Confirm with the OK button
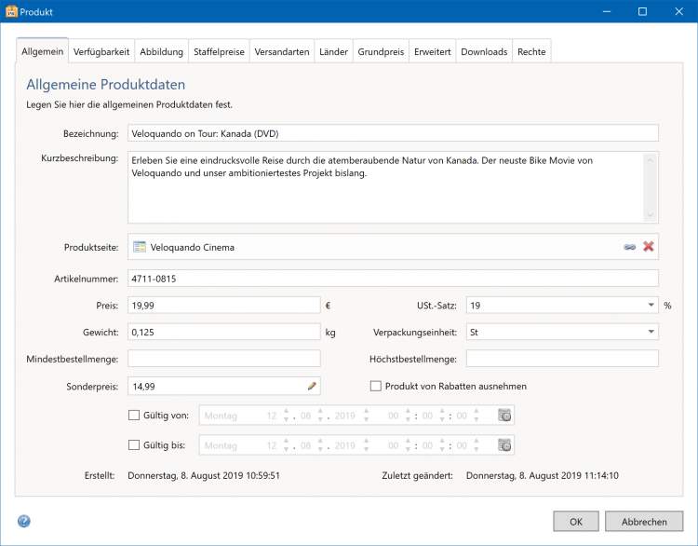Screen dimensions: 698x546 (x=576, y=522)
